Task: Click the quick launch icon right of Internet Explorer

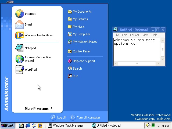Action: (x=34, y=126)
